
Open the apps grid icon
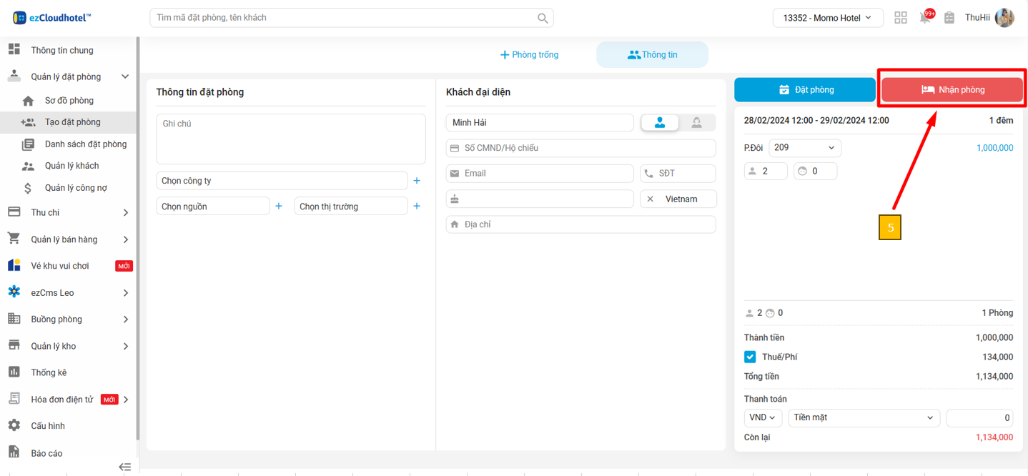[901, 18]
